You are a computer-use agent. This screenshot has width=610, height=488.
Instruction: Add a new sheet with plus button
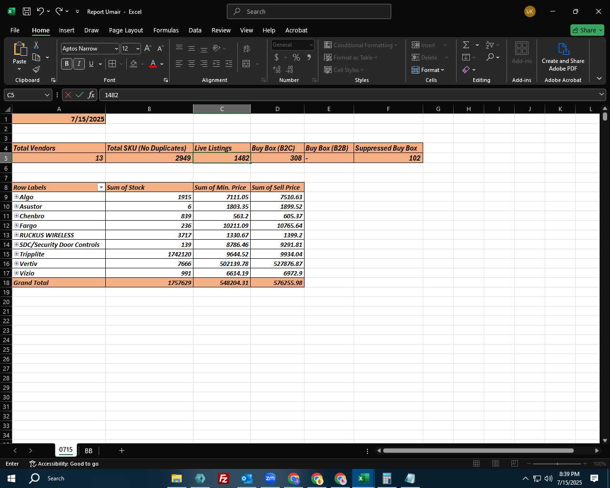[x=122, y=450]
